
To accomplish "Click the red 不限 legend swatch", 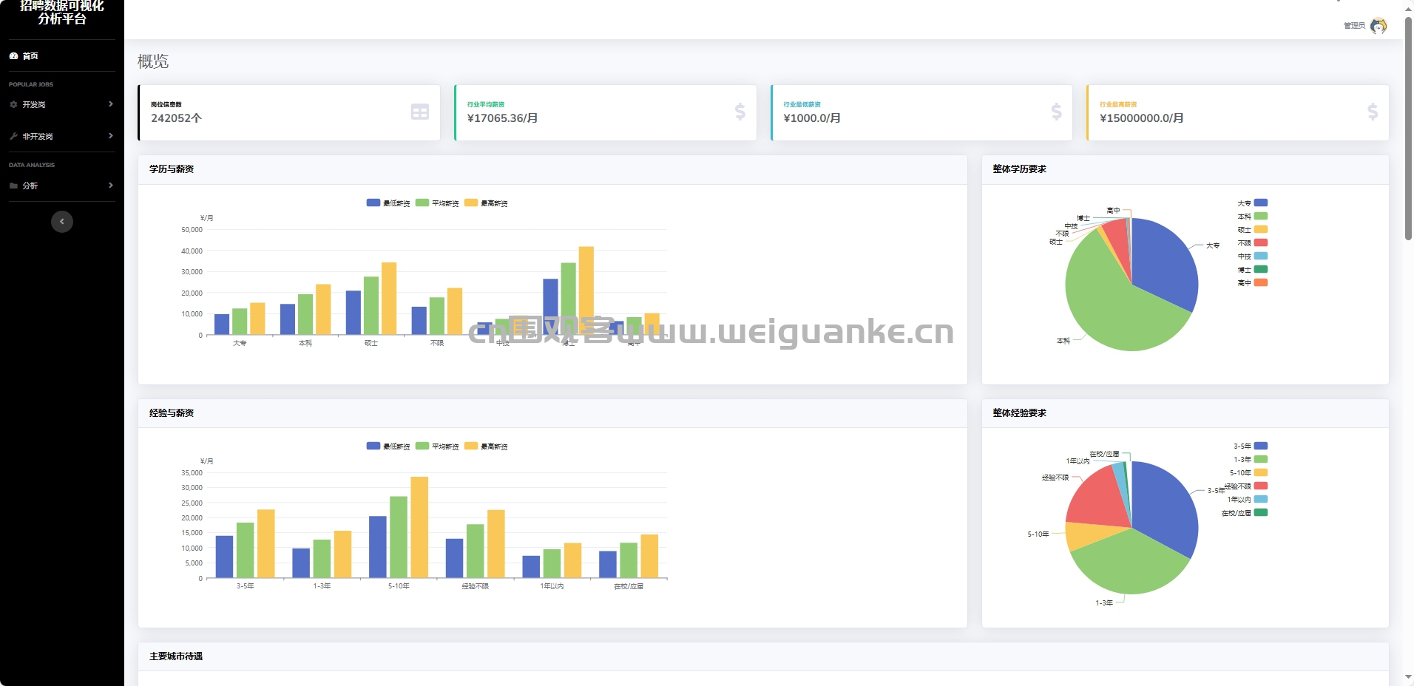I will (x=1261, y=242).
